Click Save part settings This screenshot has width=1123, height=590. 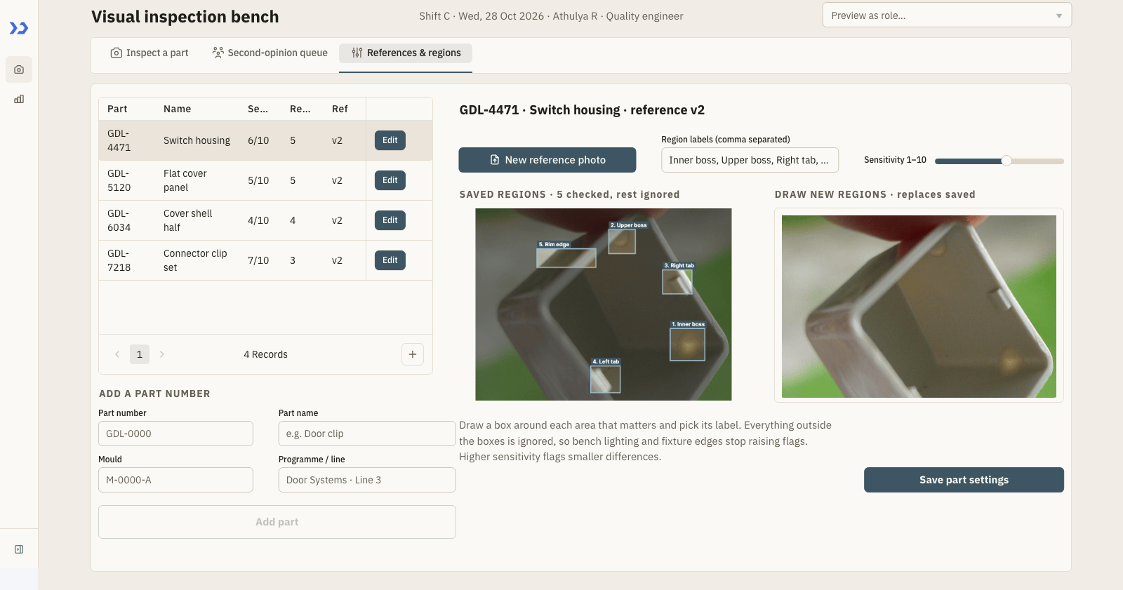[x=964, y=480]
